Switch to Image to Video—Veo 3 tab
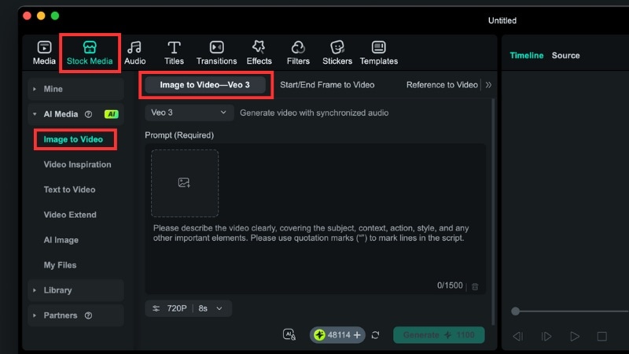Screen dimensions: 629x354 [205, 85]
